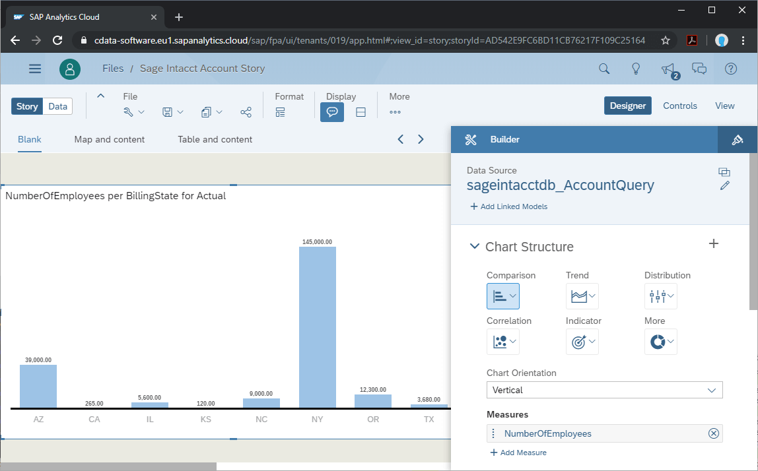
Task: Open the discussions chat icon
Action: pyautogui.click(x=699, y=69)
